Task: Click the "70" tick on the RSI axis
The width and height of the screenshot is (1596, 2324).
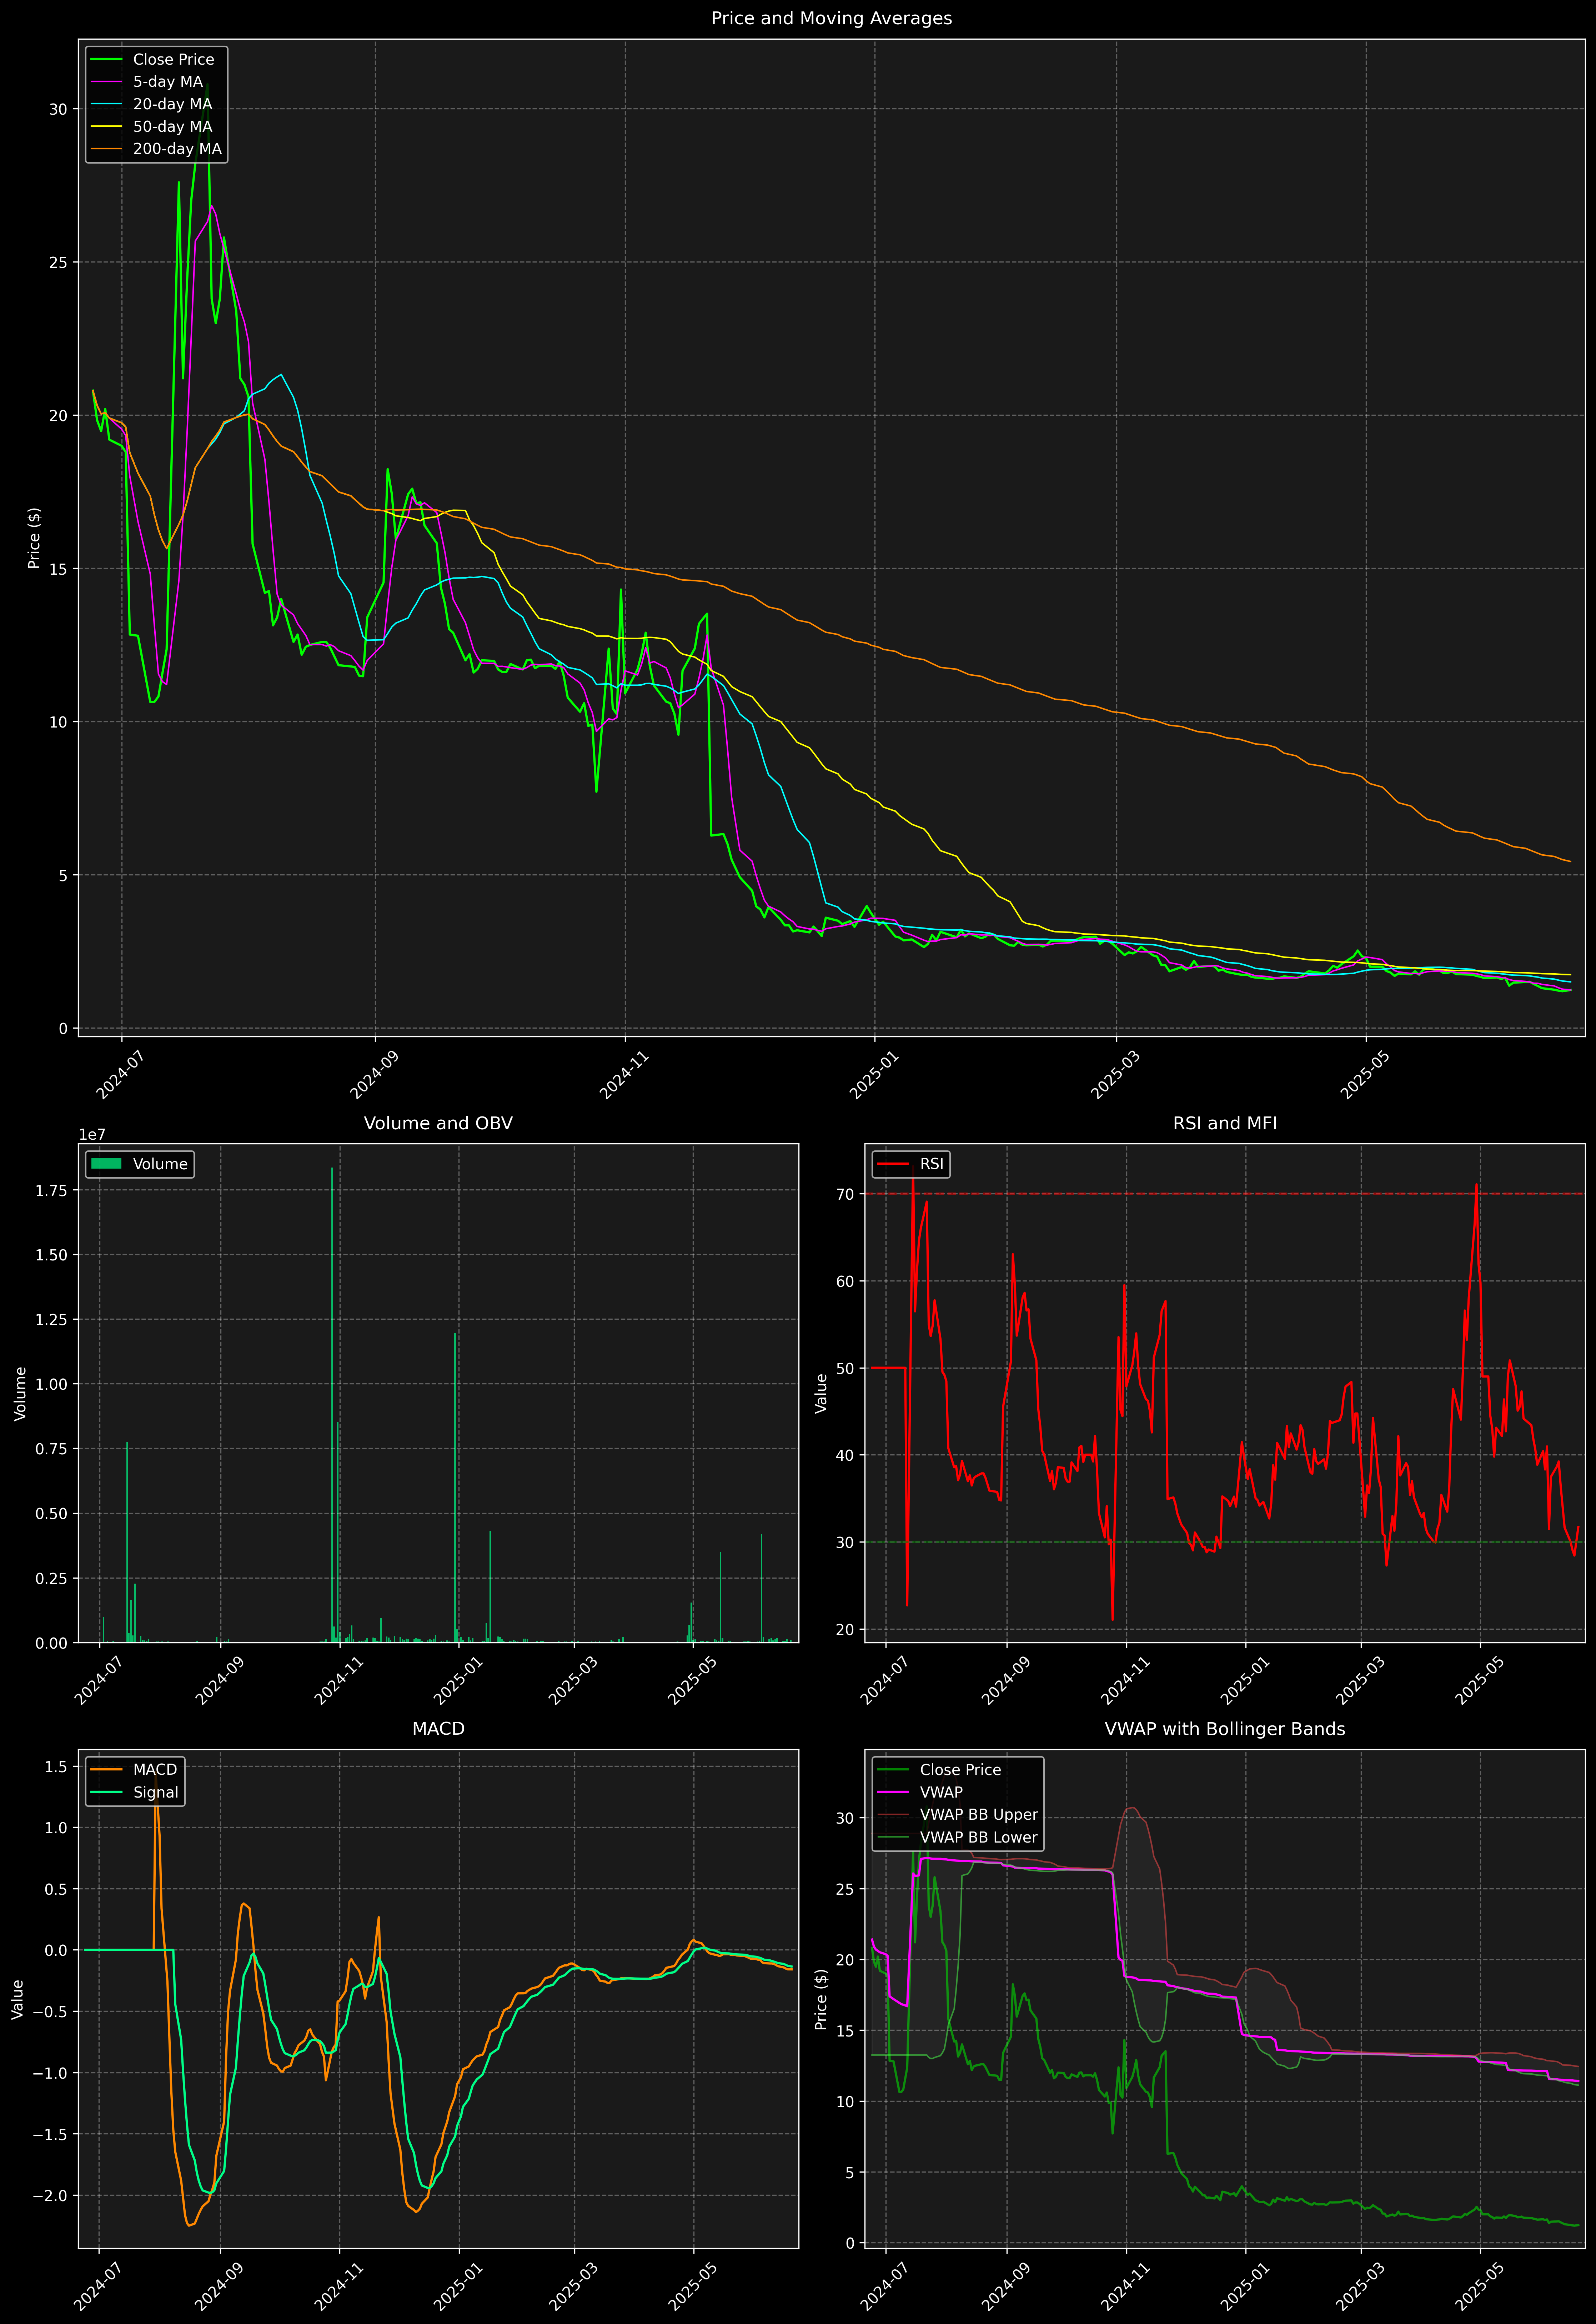Action: [x=845, y=1194]
